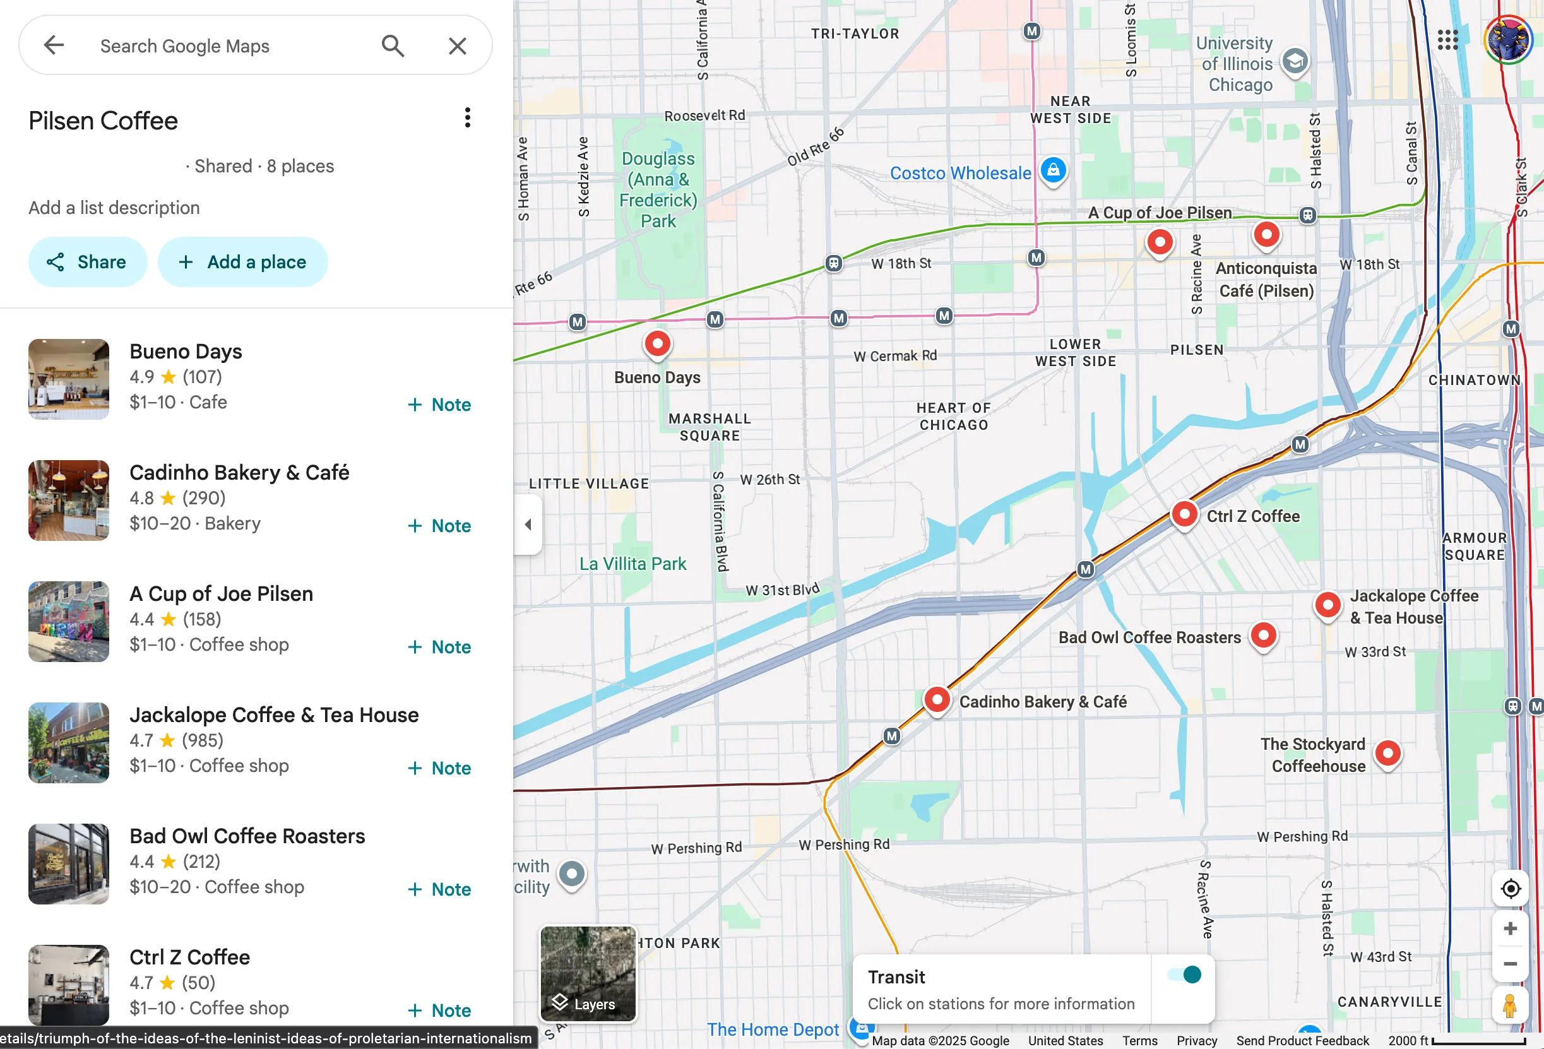Zoom out using the minus icon

coord(1511,964)
